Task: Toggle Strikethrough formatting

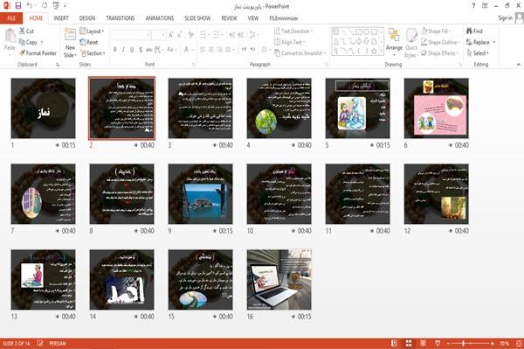Action: [149, 50]
